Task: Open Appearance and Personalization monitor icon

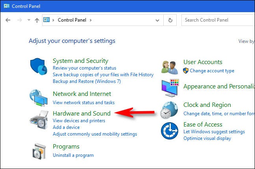Action: [170, 88]
